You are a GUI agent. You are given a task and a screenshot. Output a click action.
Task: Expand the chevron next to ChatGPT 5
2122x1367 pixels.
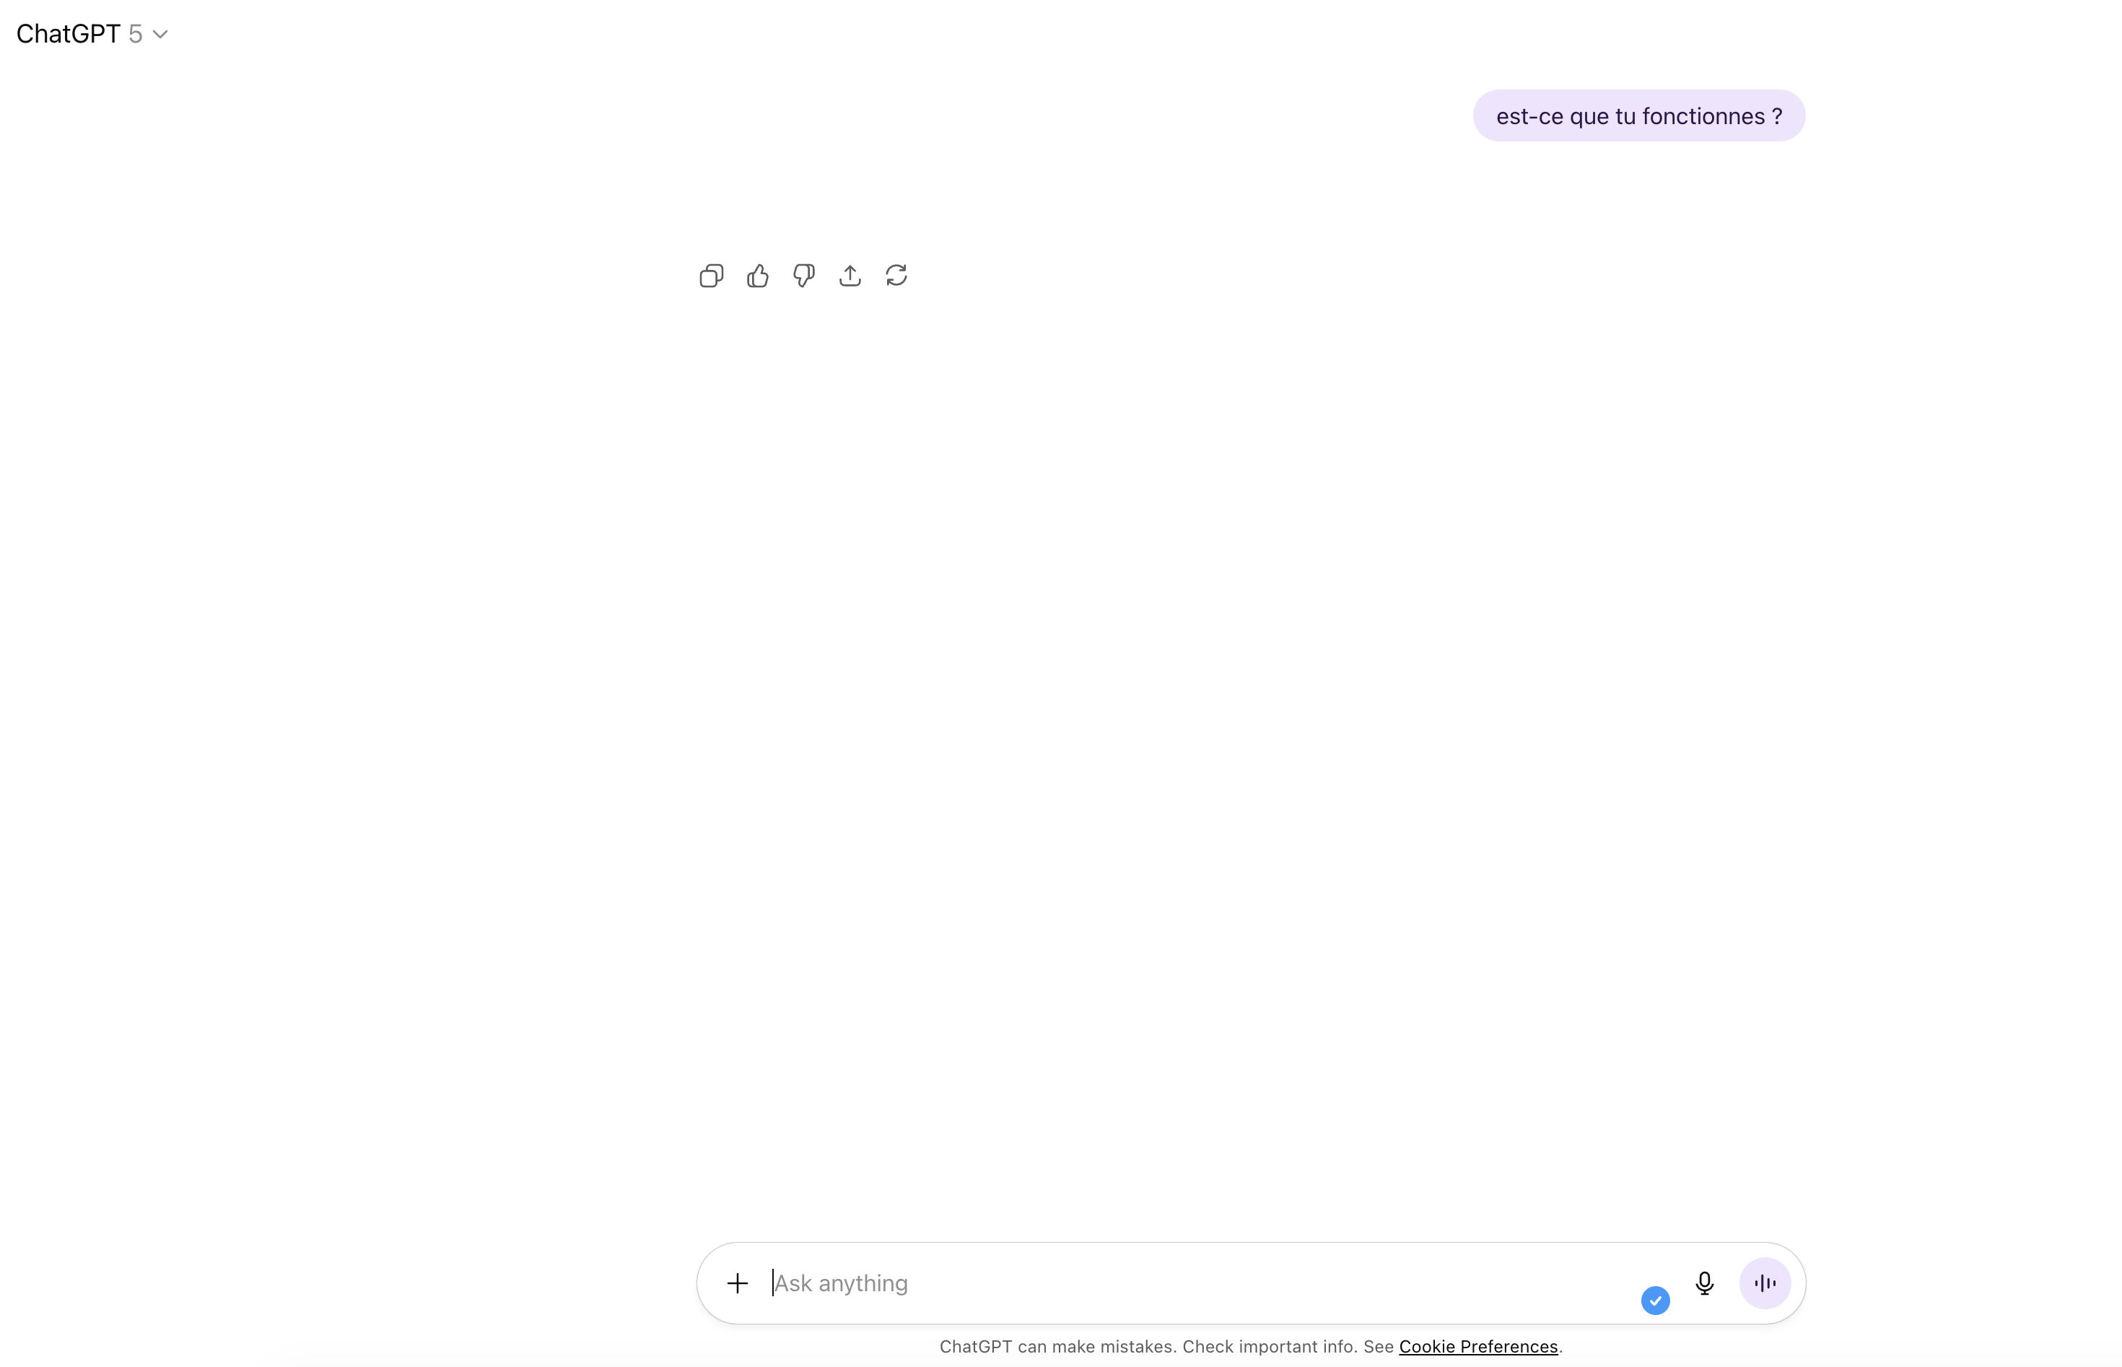coord(161,35)
